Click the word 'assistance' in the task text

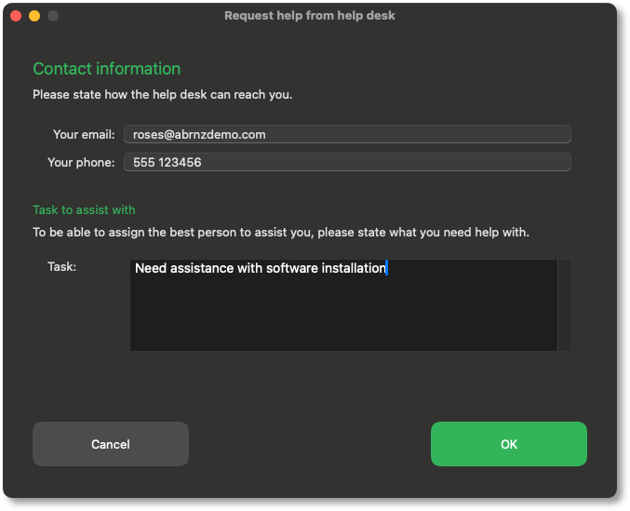tap(202, 268)
